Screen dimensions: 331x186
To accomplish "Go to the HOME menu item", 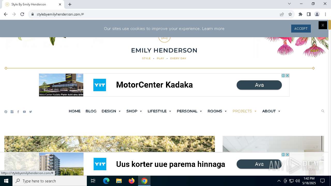I will [x=74, y=111].
